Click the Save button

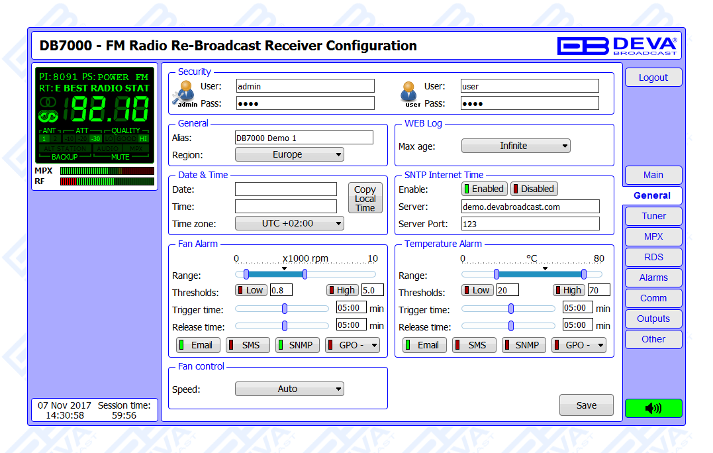click(x=586, y=405)
